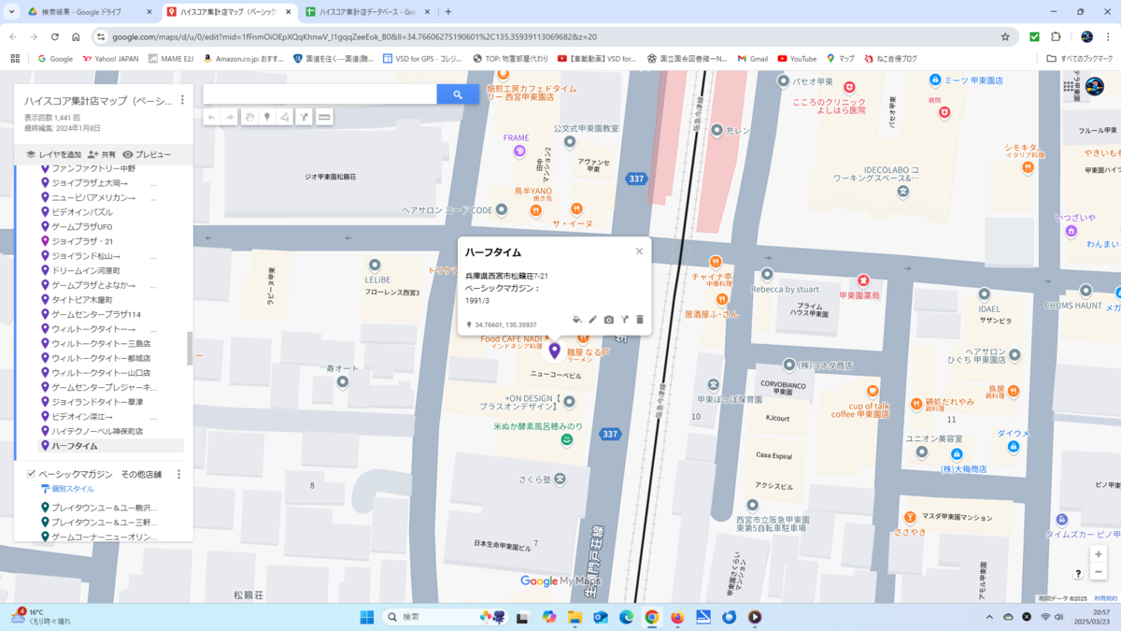Open a new browser tab
This screenshot has height=631, width=1121.
[x=448, y=12]
